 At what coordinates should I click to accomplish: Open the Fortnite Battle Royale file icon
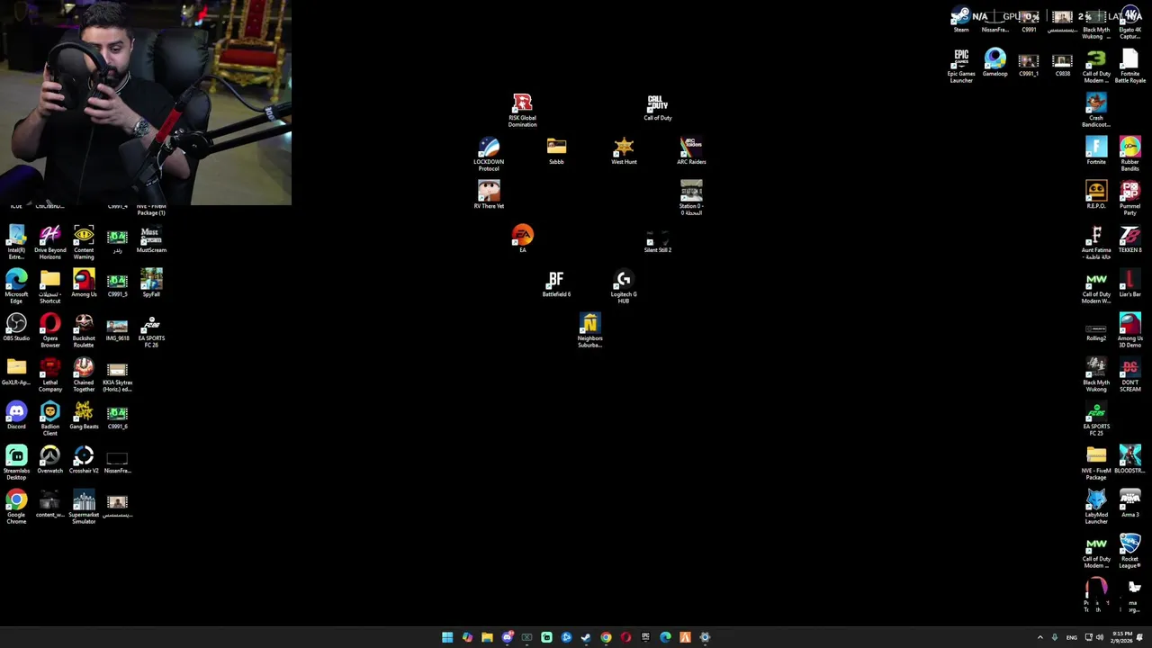[x=1129, y=66]
